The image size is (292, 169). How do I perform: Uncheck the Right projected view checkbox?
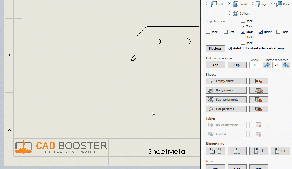[x=261, y=32]
